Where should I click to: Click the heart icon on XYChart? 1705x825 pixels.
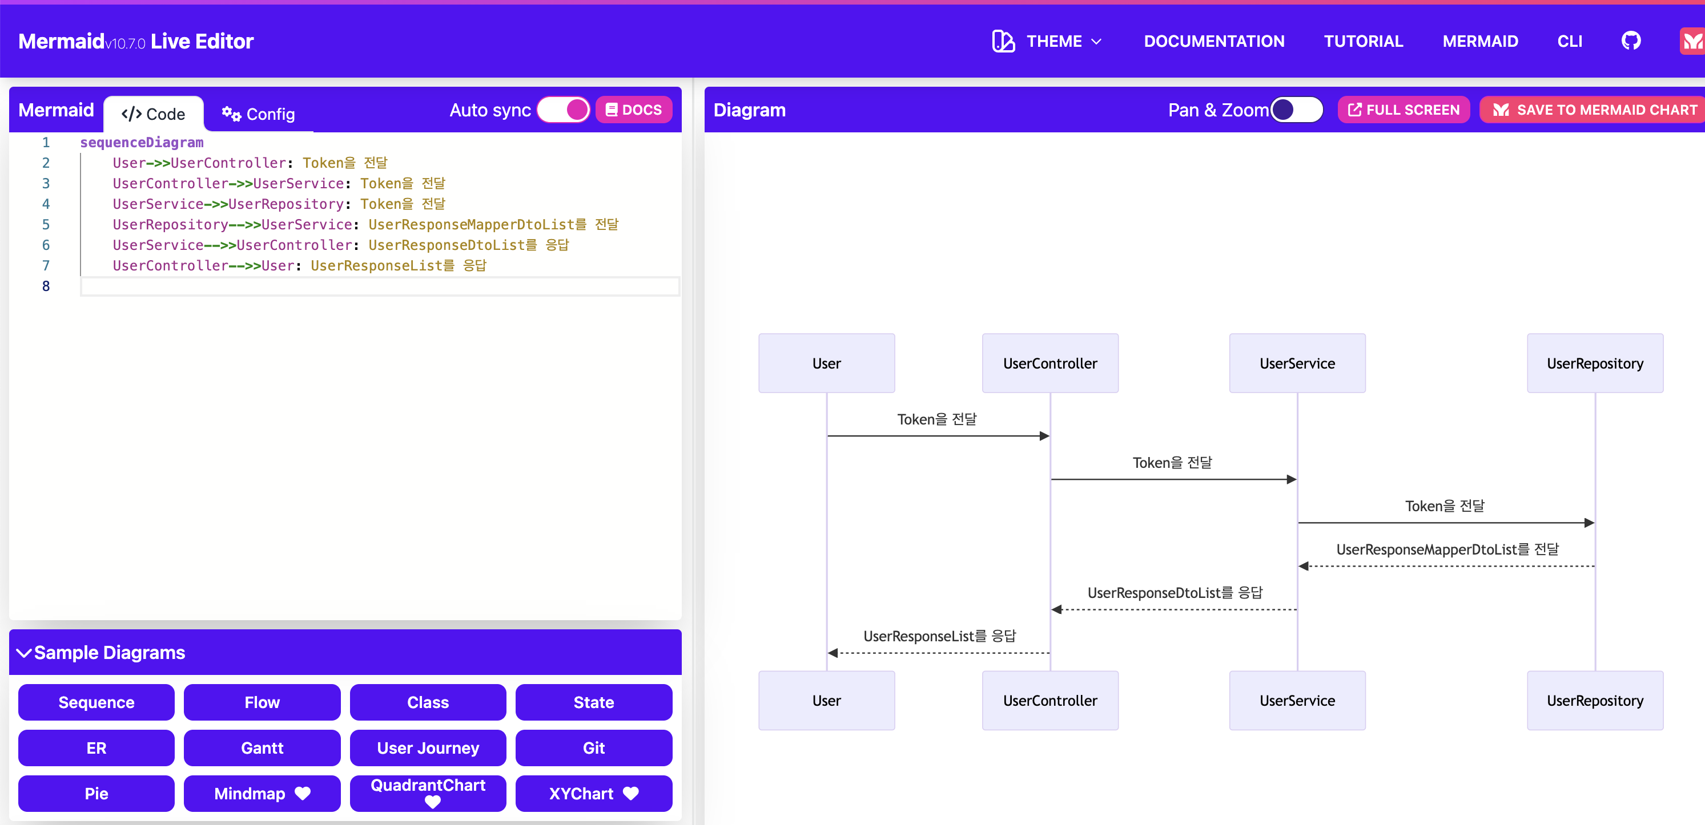tap(631, 793)
